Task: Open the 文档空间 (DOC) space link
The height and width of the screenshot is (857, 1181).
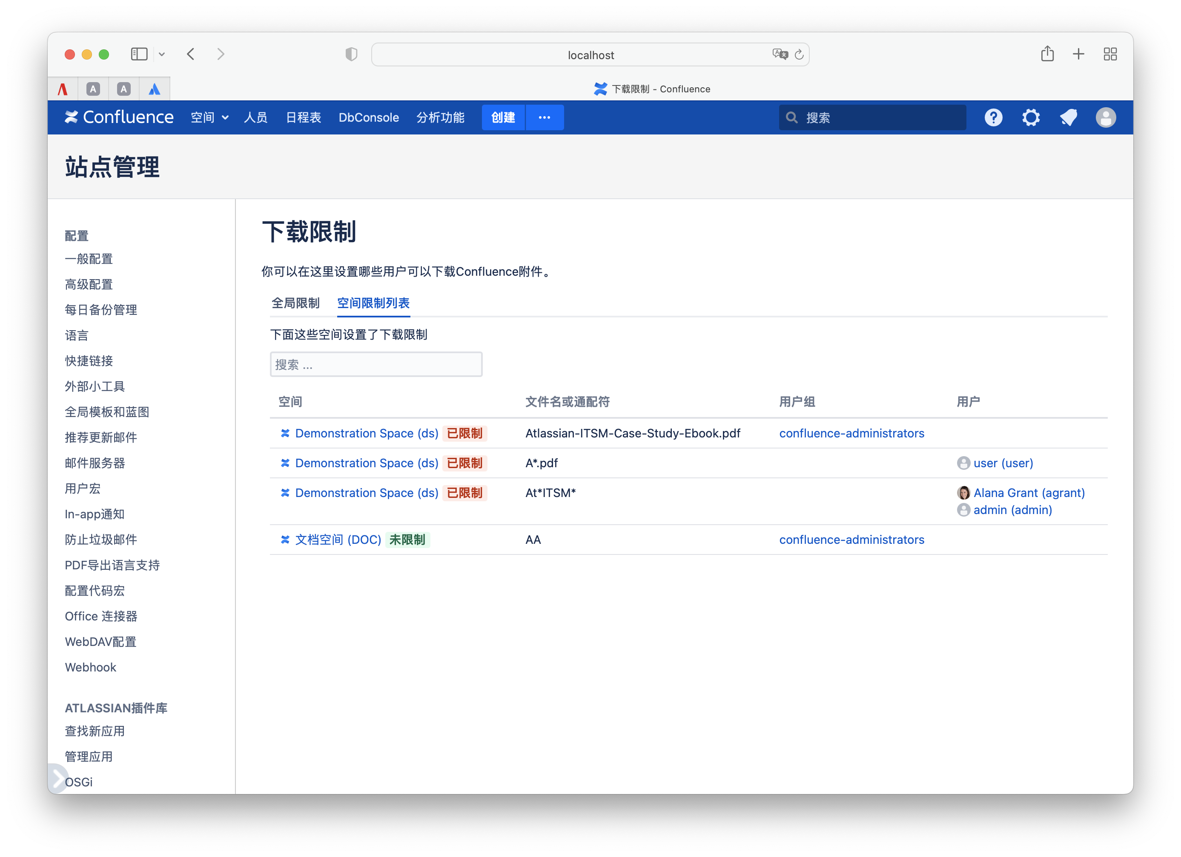Action: (x=338, y=540)
